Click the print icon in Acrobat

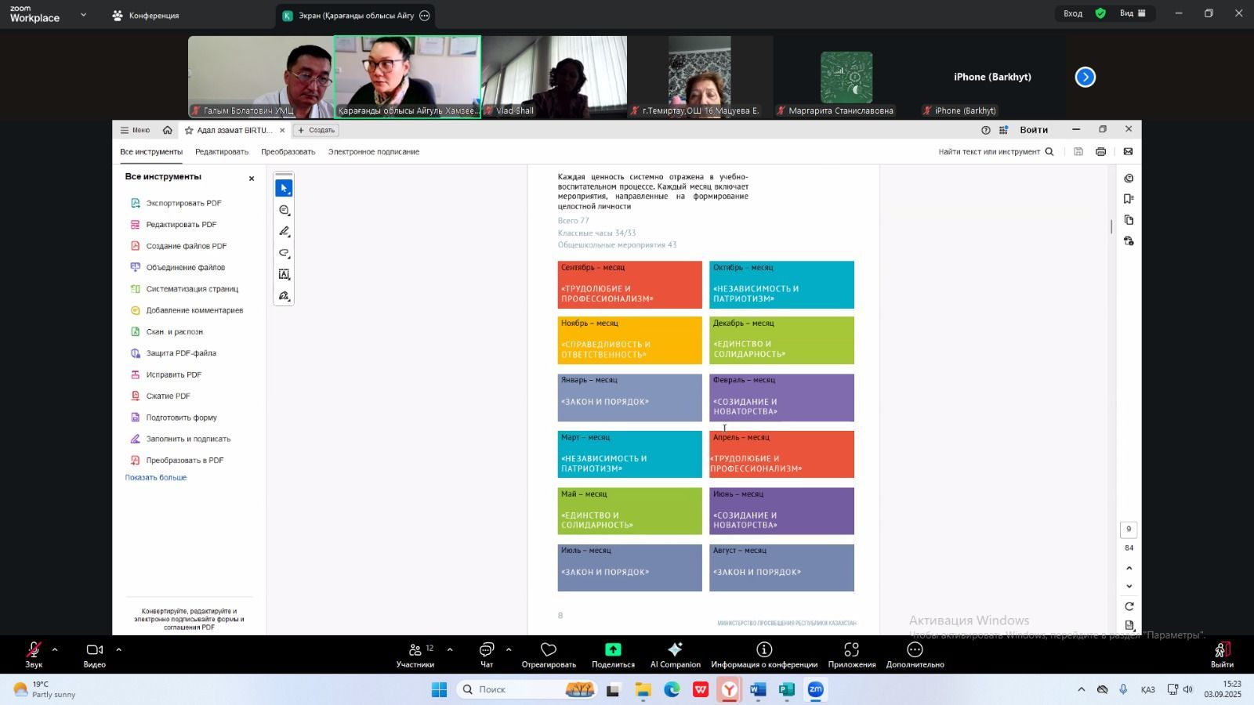[1101, 152]
